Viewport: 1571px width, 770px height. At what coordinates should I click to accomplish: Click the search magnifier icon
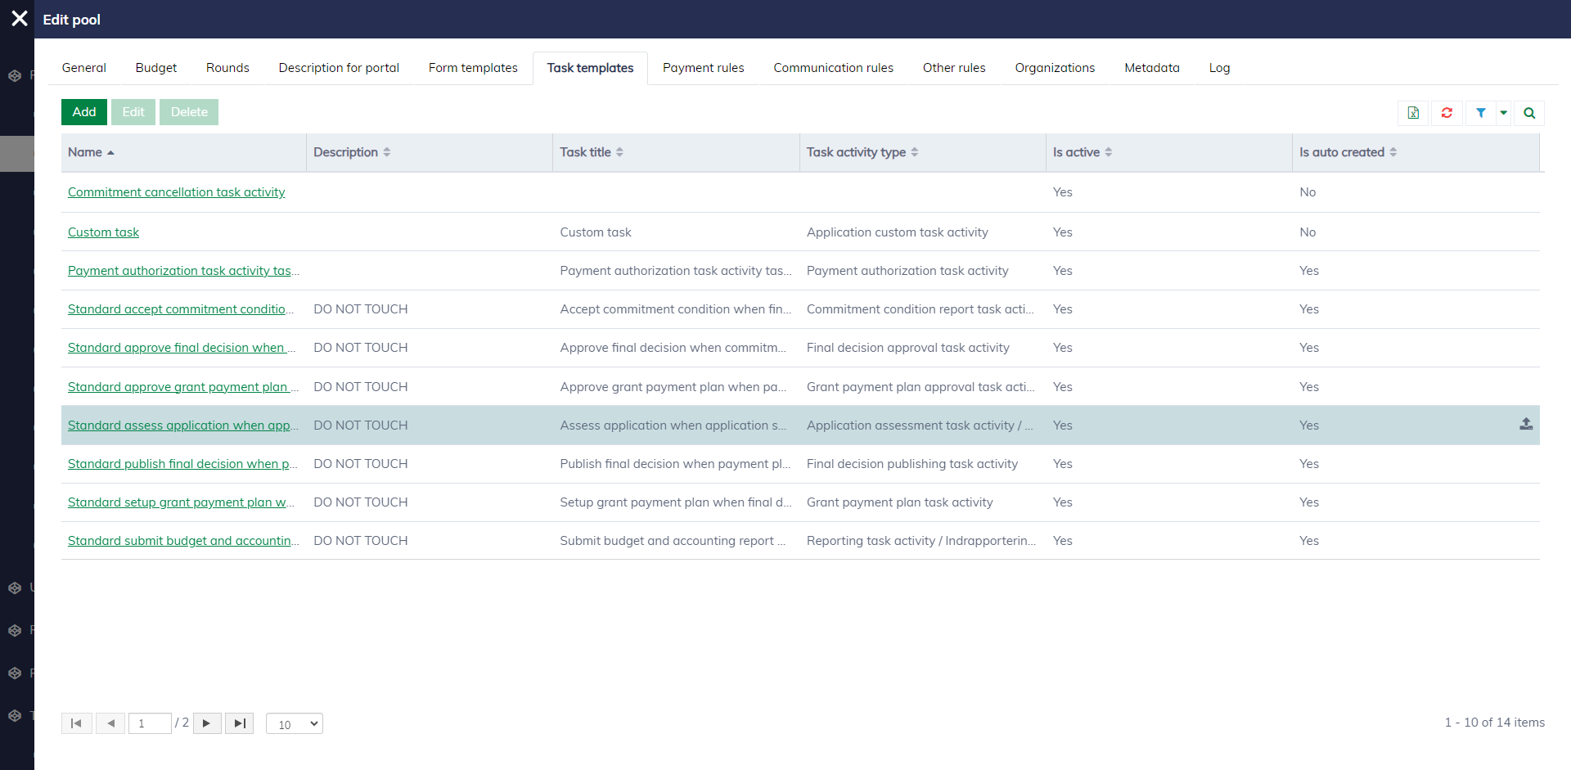(1528, 113)
